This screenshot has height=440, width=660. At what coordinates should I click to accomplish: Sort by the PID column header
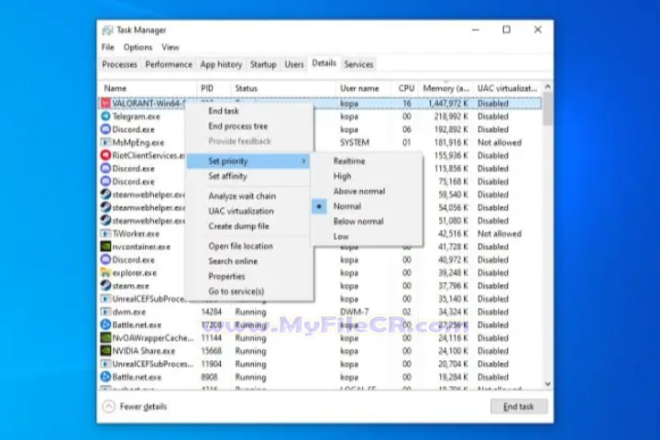pos(213,88)
